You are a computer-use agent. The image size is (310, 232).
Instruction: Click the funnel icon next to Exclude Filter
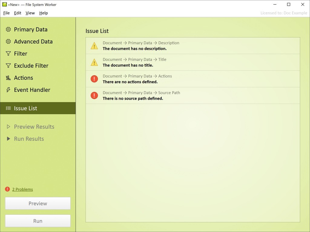(8, 66)
